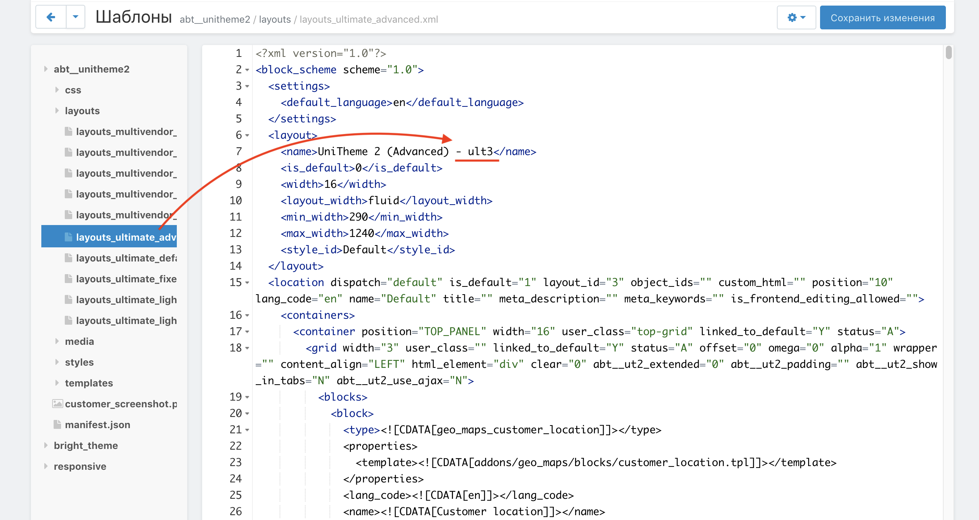Open manifest.json file
This screenshot has height=520, width=979.
point(97,425)
